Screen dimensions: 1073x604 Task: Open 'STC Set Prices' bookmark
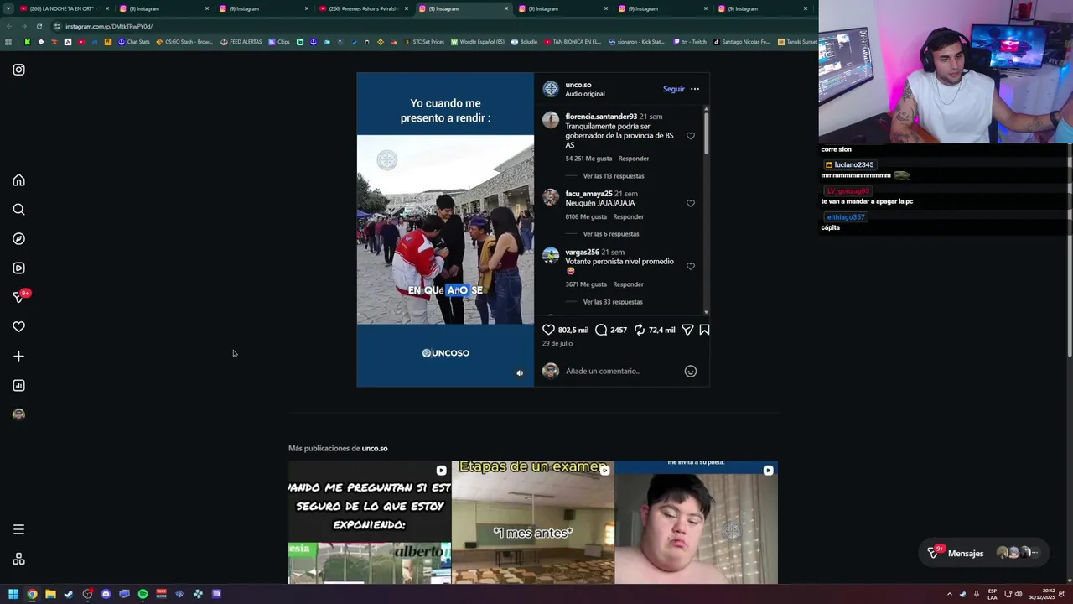[x=424, y=42]
